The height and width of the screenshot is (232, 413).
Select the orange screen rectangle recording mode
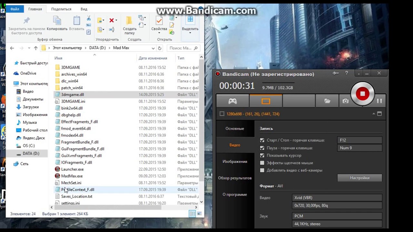click(x=266, y=101)
